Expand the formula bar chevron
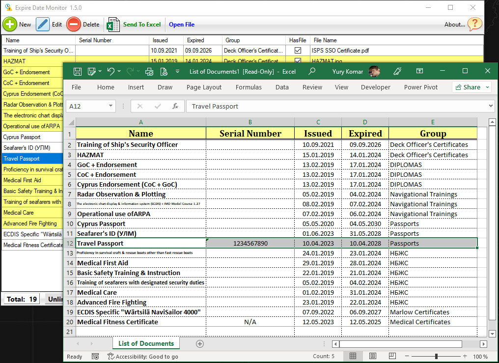Screen dimensions: 499x363 (x=491, y=106)
